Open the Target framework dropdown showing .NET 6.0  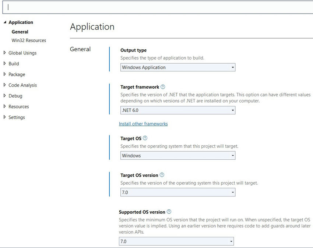tap(233, 110)
